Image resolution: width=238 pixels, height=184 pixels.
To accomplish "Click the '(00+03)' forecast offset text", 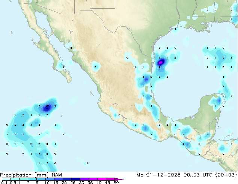I will [x=226, y=175].
